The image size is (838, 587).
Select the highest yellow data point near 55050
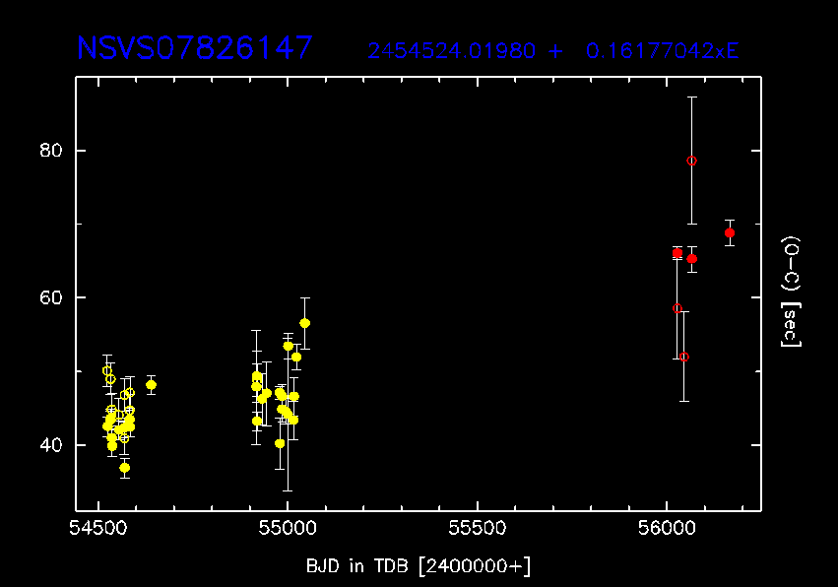pos(305,323)
